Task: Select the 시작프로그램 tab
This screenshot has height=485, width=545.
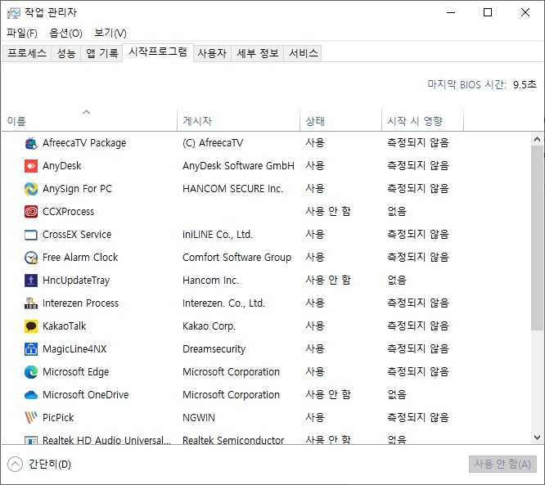Action: 158,52
